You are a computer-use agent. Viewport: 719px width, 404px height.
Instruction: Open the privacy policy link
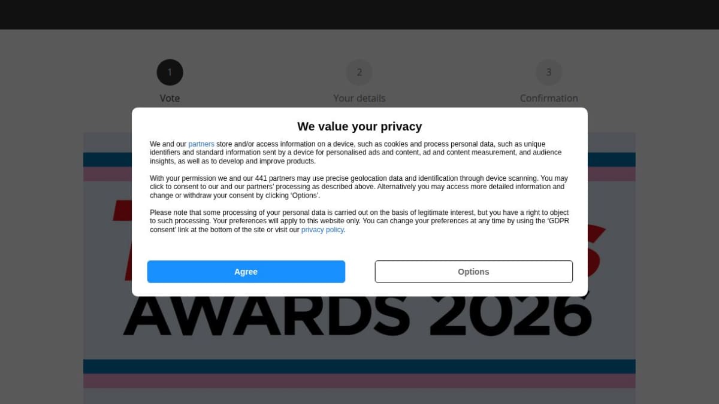[x=322, y=230]
